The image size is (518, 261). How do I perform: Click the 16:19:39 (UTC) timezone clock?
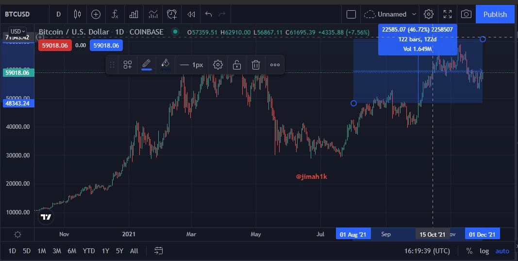(x=427, y=251)
